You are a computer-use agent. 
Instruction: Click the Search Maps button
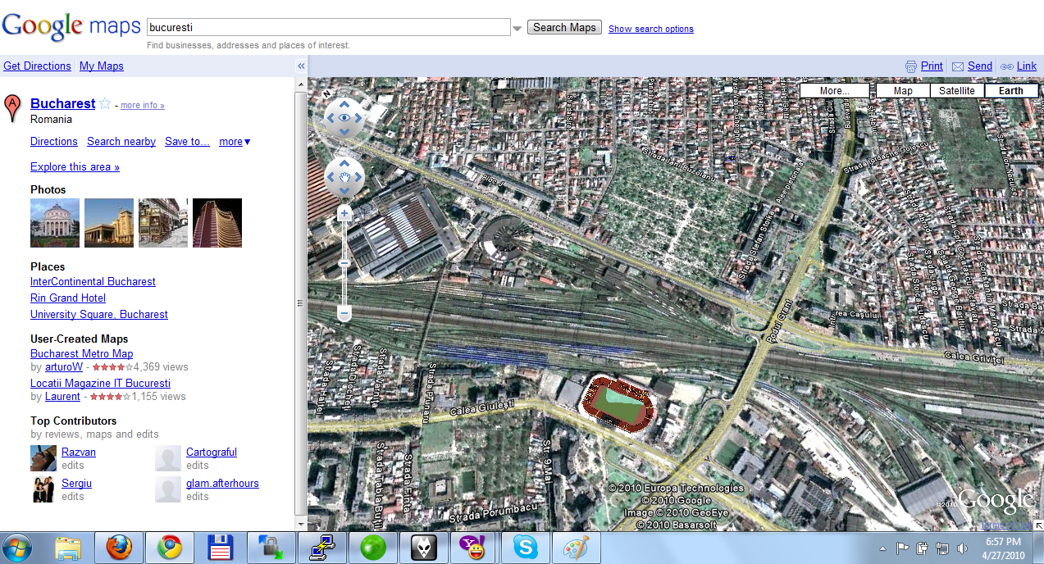click(564, 28)
